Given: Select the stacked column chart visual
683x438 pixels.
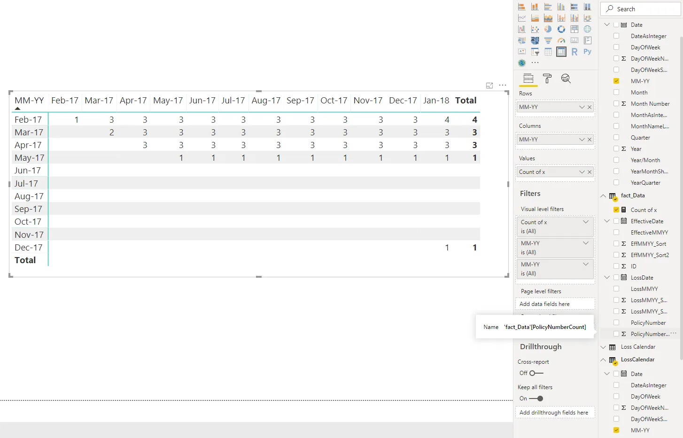Looking at the screenshot, I should 535,7.
